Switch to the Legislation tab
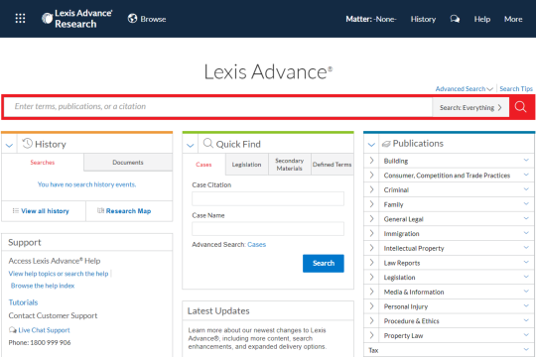This screenshot has width=536, height=357. click(246, 165)
